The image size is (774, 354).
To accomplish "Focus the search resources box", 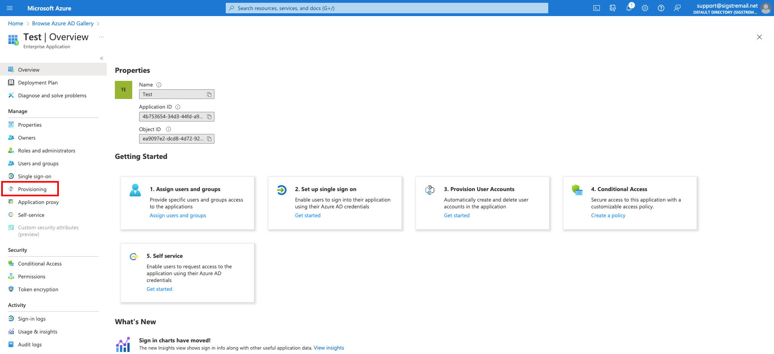I will point(387,8).
